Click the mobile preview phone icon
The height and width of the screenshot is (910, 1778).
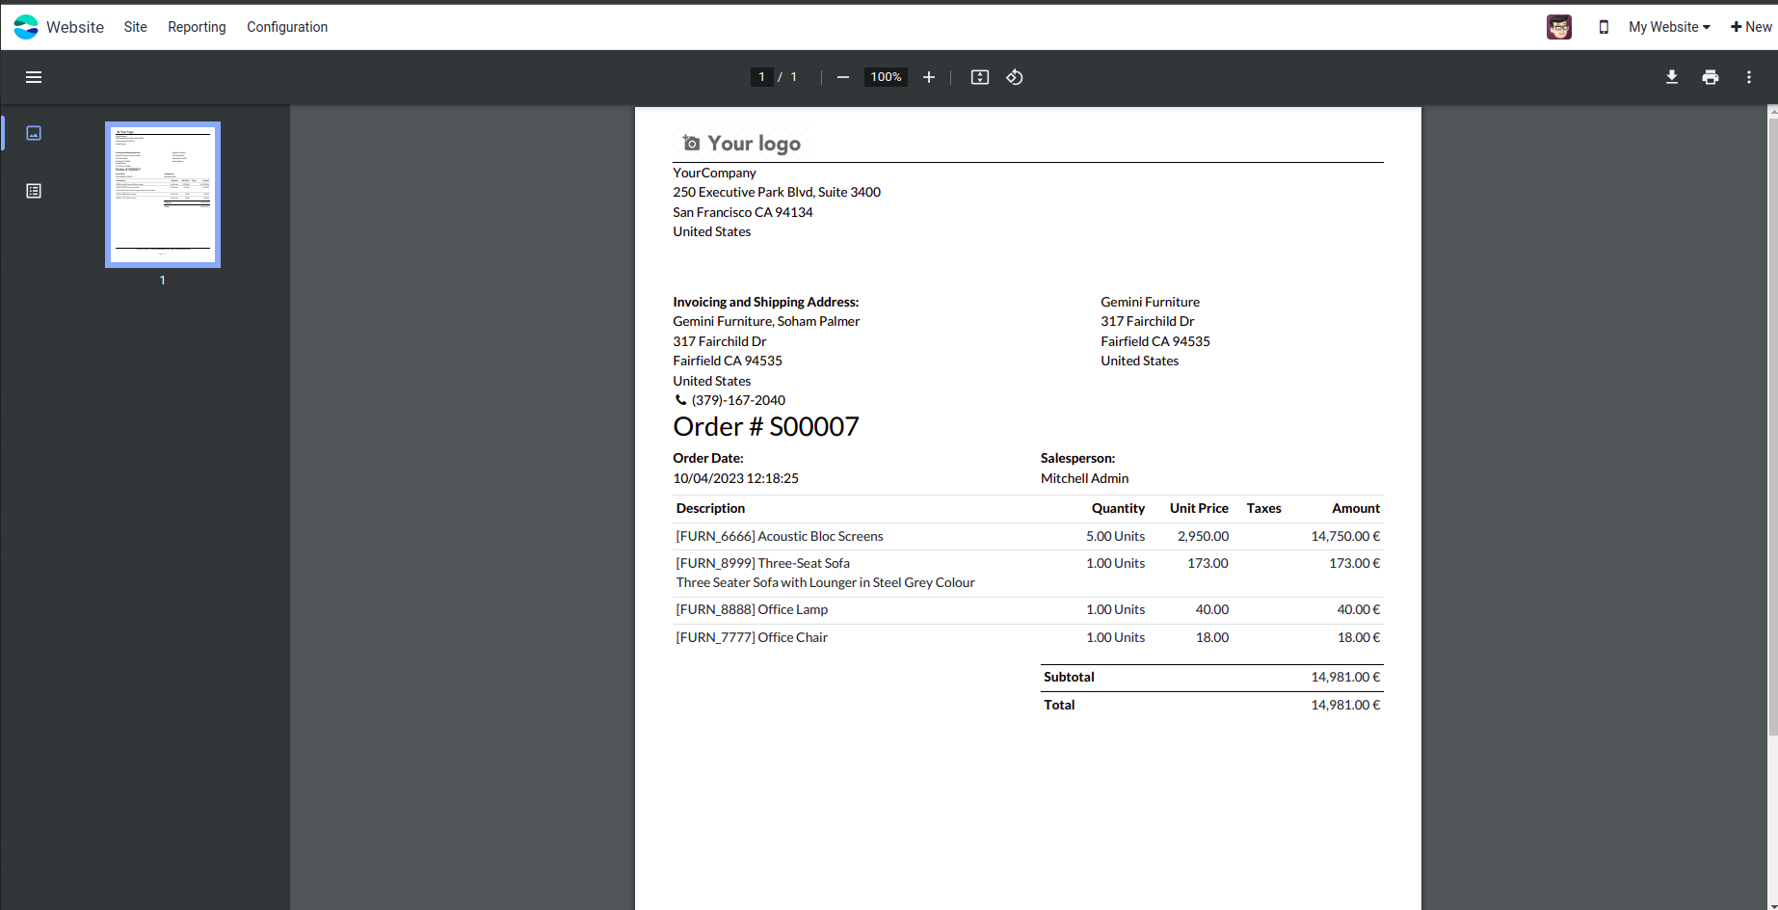pos(1604,27)
